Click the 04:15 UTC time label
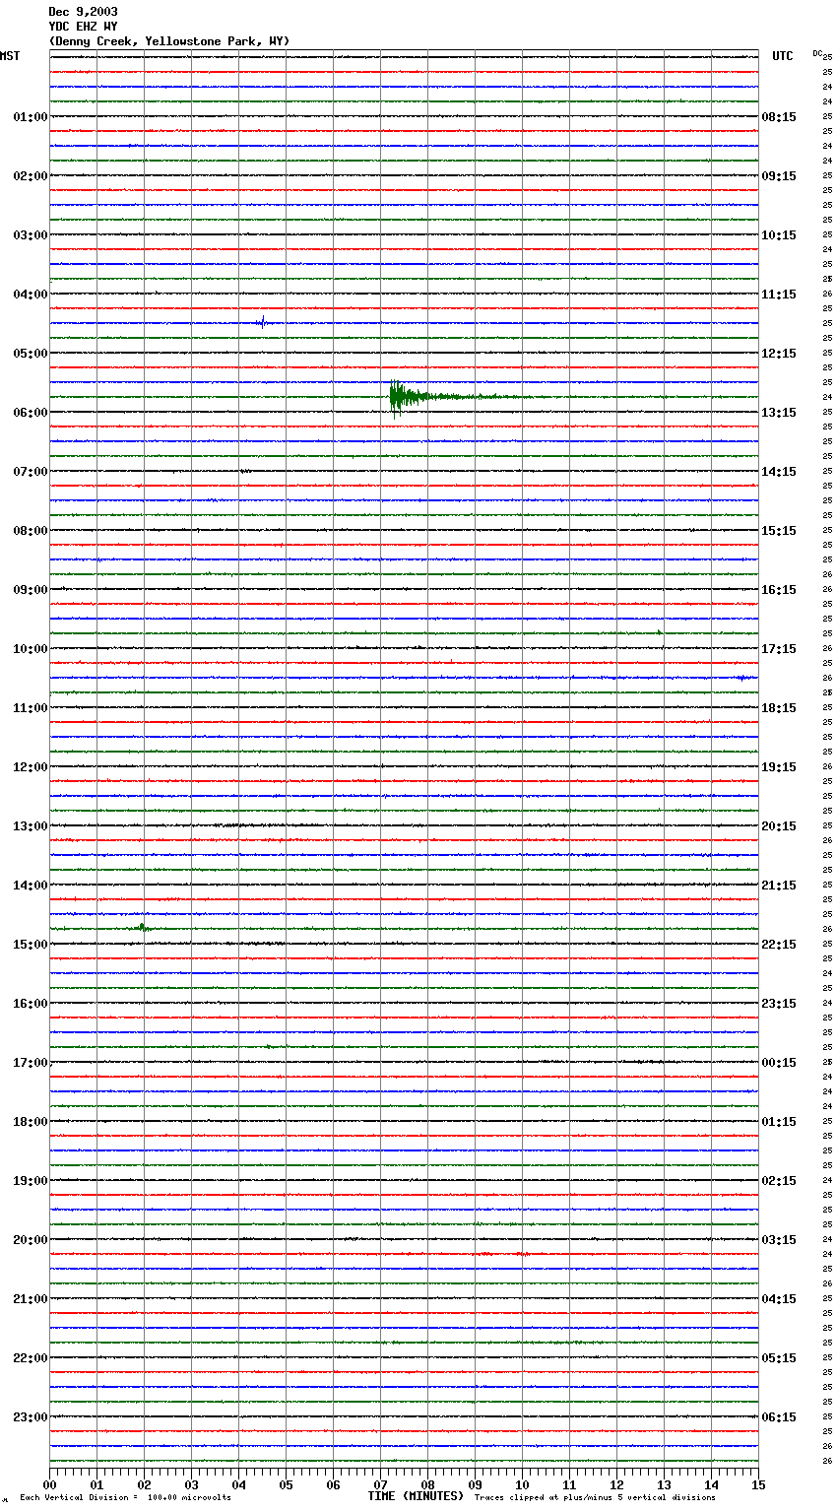Screen dimensions: 837x1511 click(779, 1299)
